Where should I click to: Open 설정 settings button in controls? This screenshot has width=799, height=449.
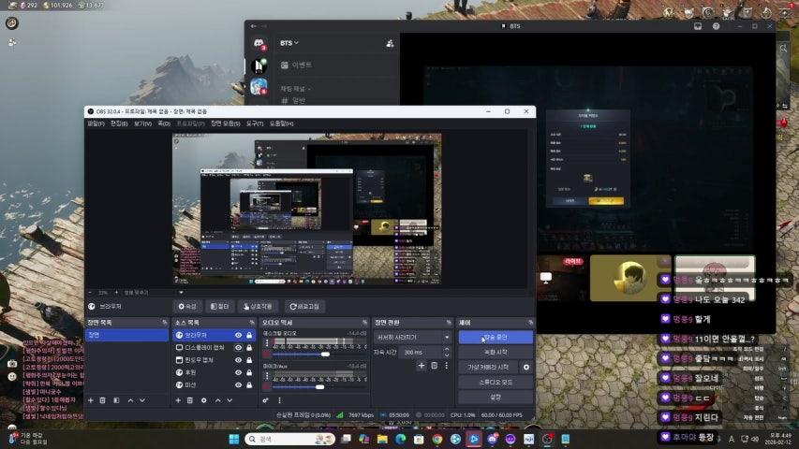coord(496,397)
